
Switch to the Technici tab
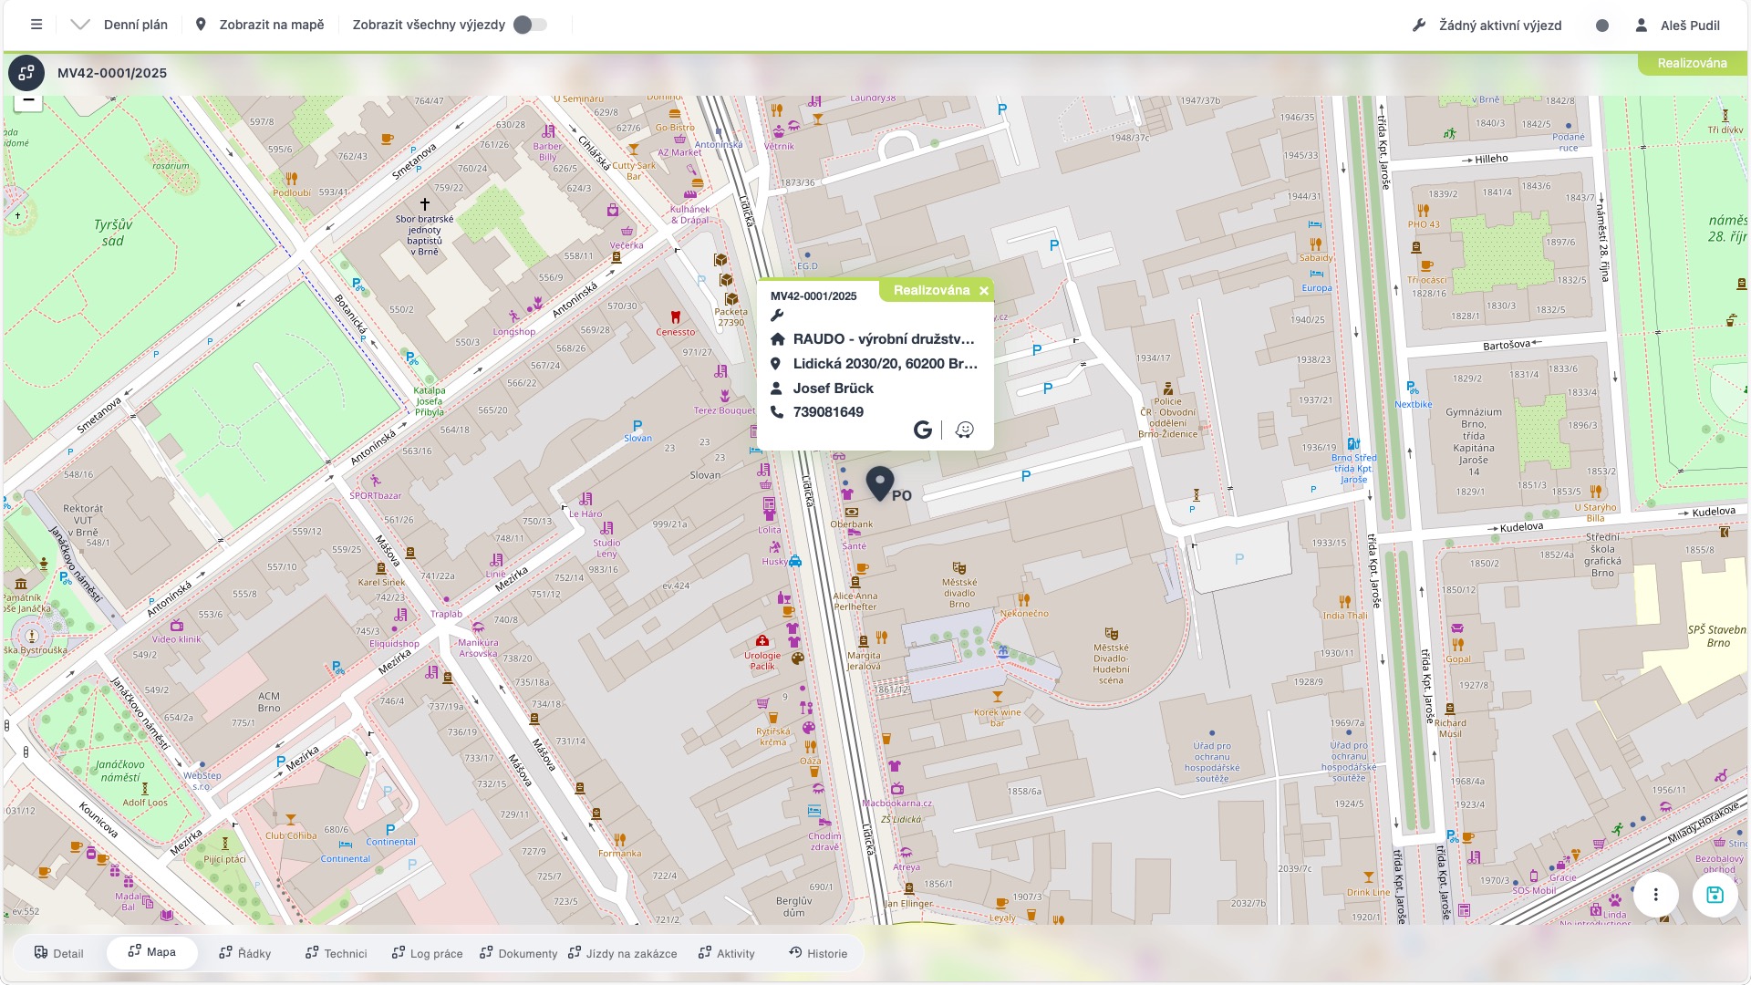pyautogui.click(x=336, y=953)
